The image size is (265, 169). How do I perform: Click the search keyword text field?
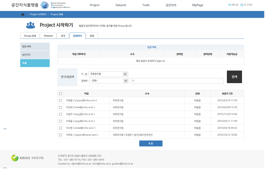pos(177,81)
